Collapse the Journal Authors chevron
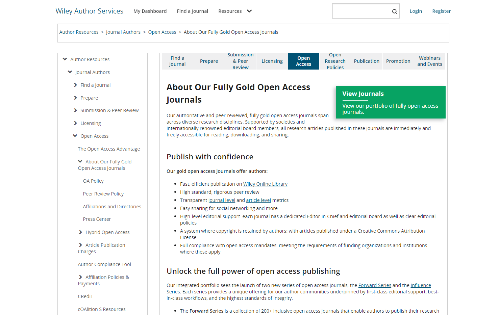This screenshot has width=499, height=315. pos(70,72)
